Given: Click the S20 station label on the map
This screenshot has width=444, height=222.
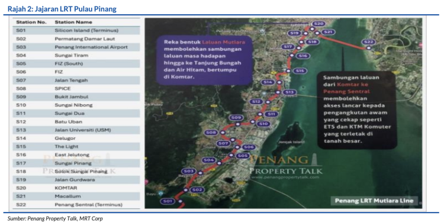Looking at the screenshot, I should [318, 24].
